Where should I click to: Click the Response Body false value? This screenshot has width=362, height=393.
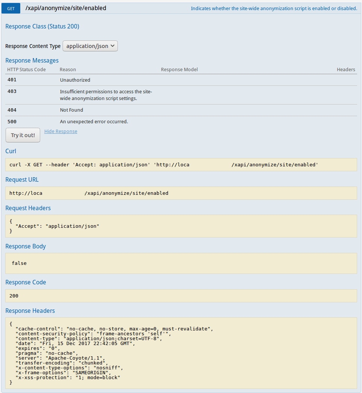coord(19,263)
